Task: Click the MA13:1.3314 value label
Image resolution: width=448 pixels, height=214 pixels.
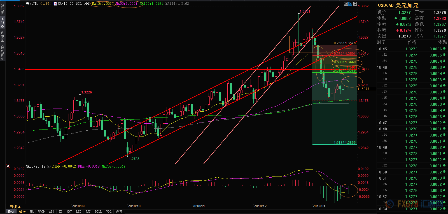Action: click(103, 4)
